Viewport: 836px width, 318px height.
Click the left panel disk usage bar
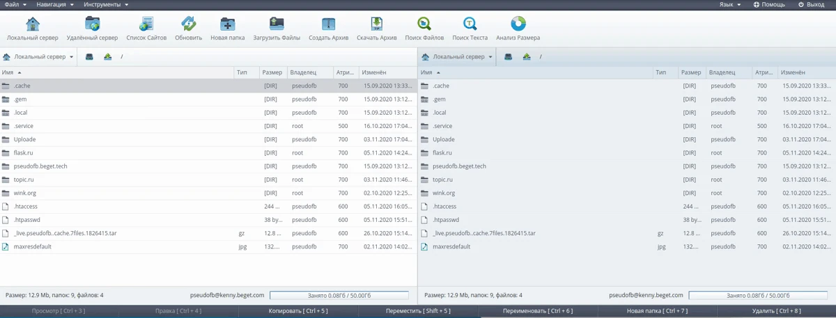tap(339, 296)
